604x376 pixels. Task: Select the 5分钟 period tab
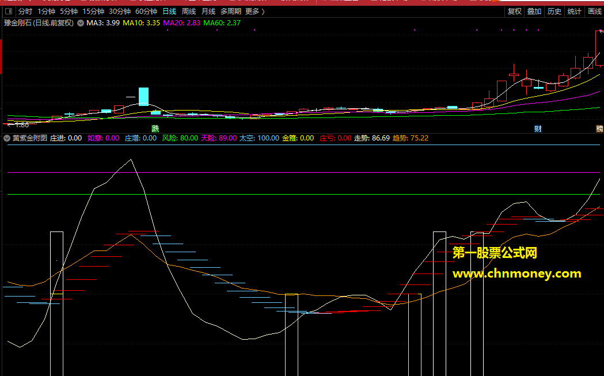point(69,12)
